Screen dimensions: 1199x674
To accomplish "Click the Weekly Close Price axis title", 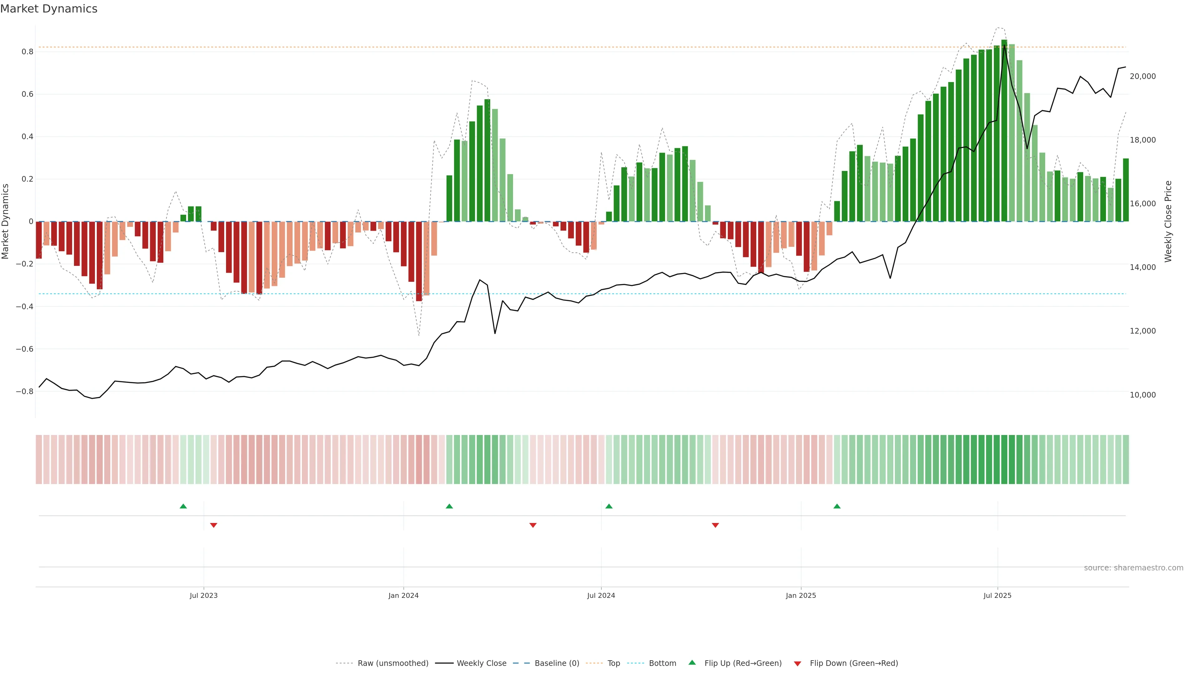I will [1168, 222].
